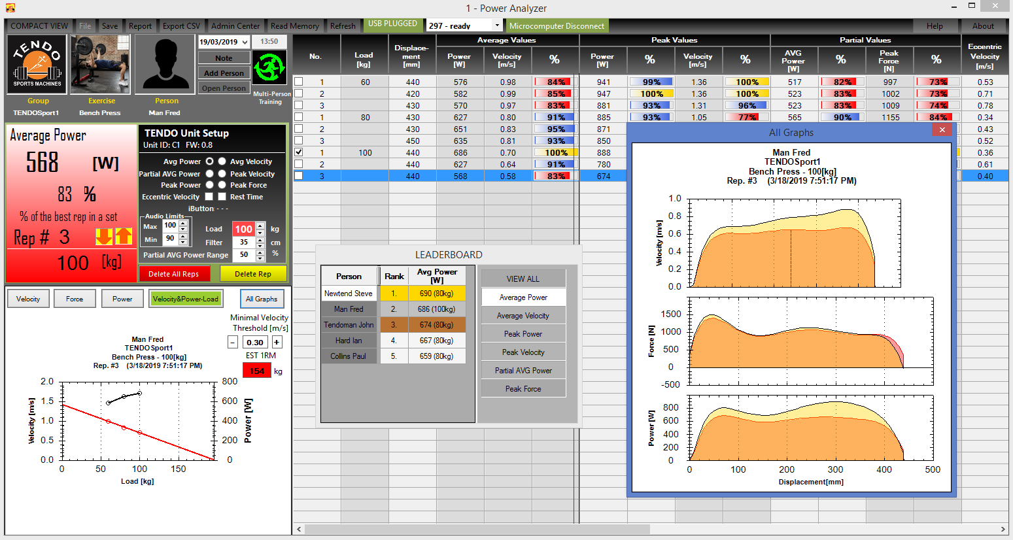The width and height of the screenshot is (1013, 540).
Task: Click Save in the menu bar
Action: 110,26
